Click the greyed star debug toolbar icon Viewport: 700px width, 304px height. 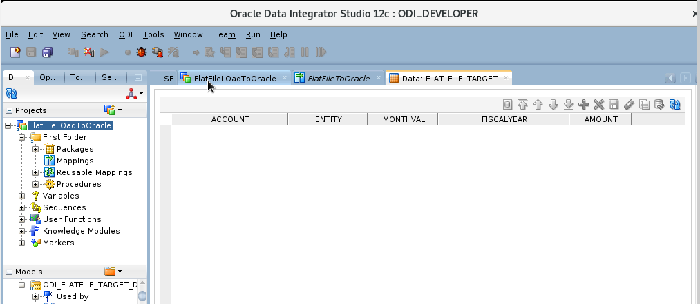[x=209, y=52]
